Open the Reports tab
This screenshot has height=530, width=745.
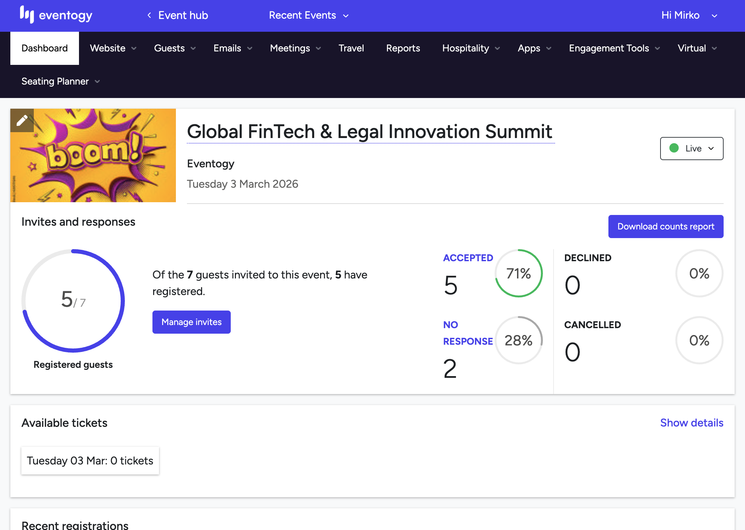(x=403, y=48)
